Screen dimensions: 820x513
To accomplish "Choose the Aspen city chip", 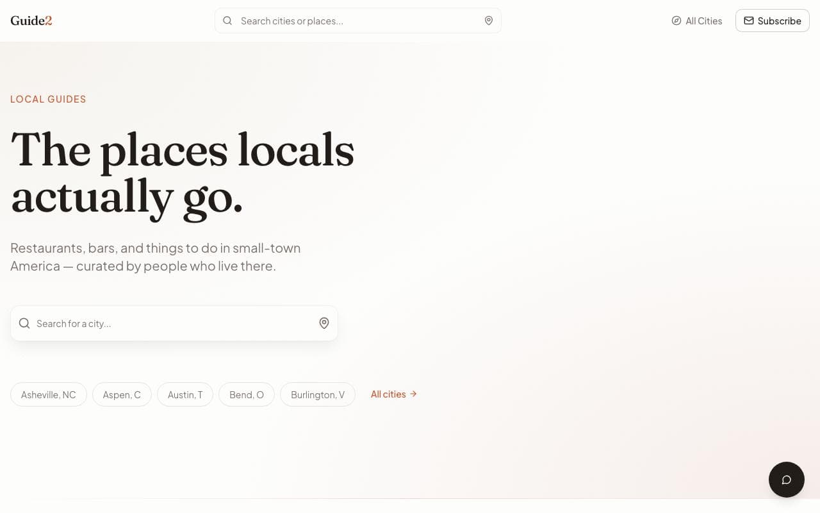I will (122, 394).
